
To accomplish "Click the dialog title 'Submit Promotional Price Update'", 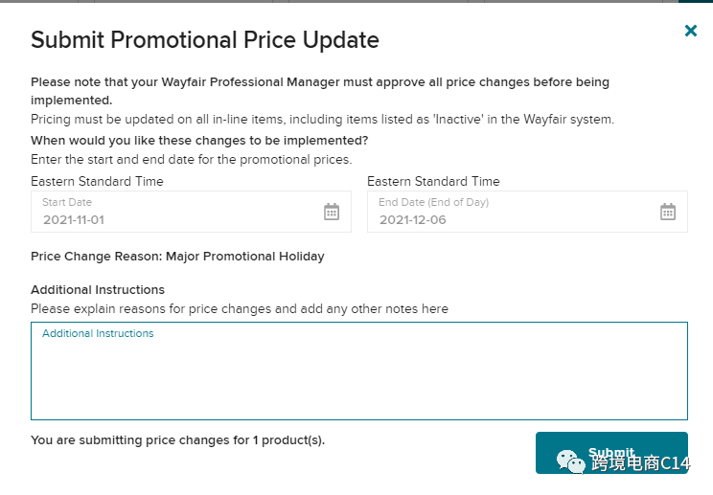I will click(x=205, y=40).
